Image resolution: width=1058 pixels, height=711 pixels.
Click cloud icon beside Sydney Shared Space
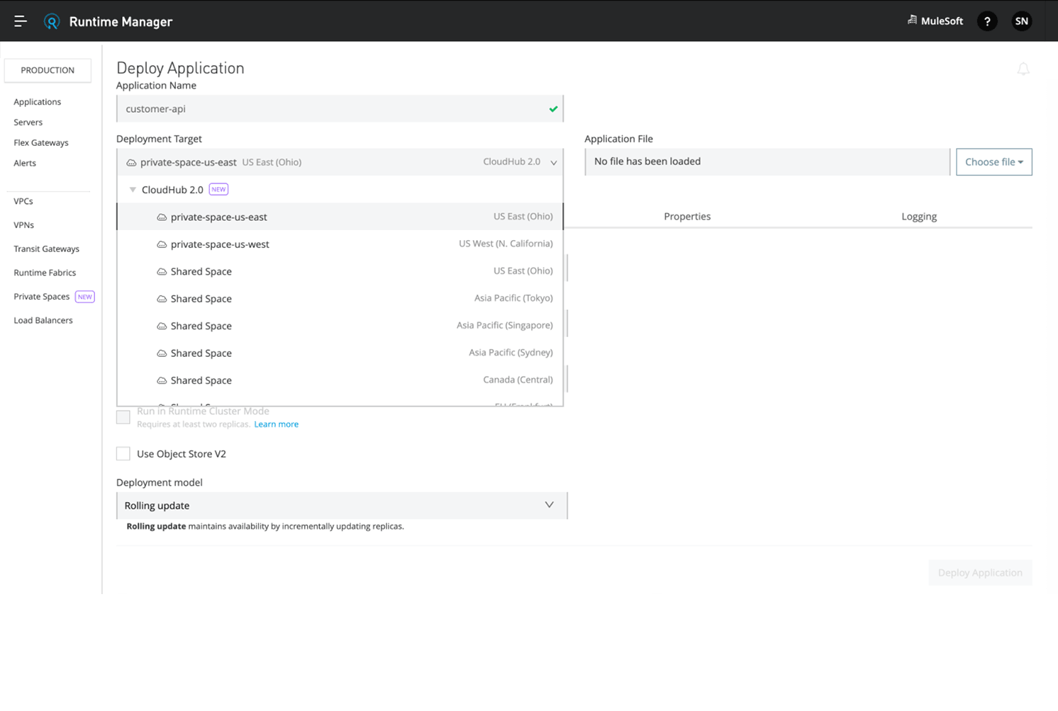162,353
